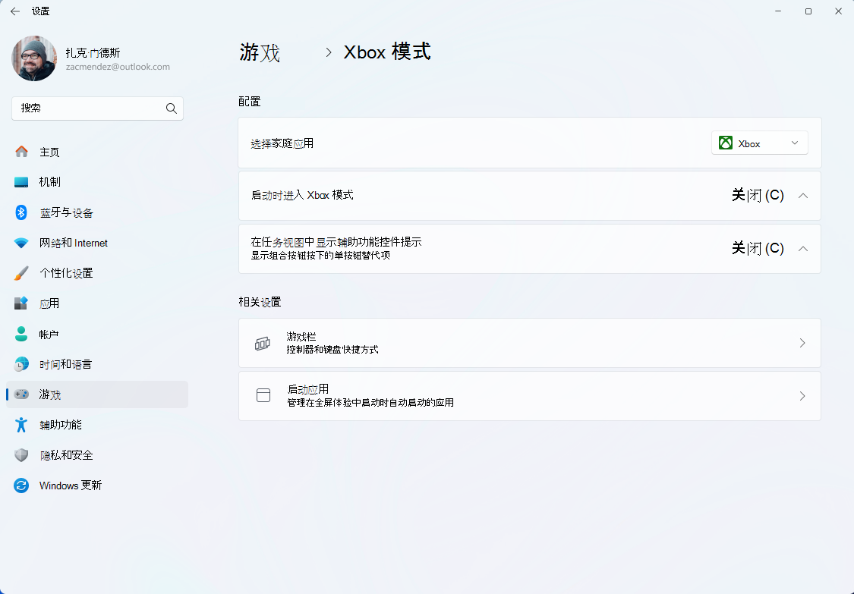The image size is (854, 594).
Task: Click the 主页 home icon
Action: click(x=21, y=152)
